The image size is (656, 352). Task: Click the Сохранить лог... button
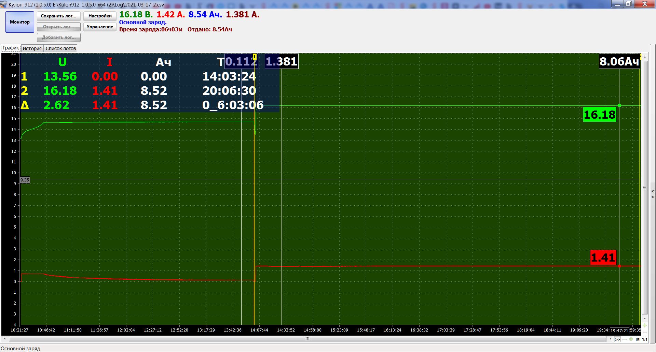click(59, 16)
